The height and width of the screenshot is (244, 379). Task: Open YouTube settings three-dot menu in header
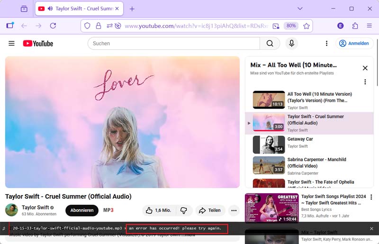pos(326,44)
